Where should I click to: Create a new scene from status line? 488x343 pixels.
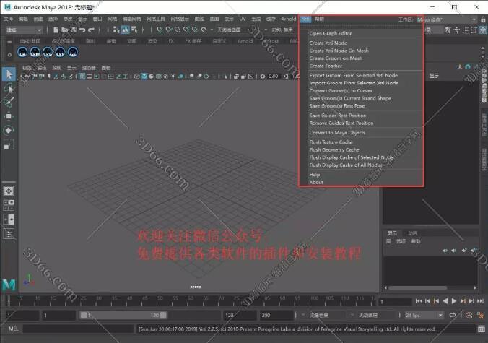pyautogui.click(x=56, y=30)
